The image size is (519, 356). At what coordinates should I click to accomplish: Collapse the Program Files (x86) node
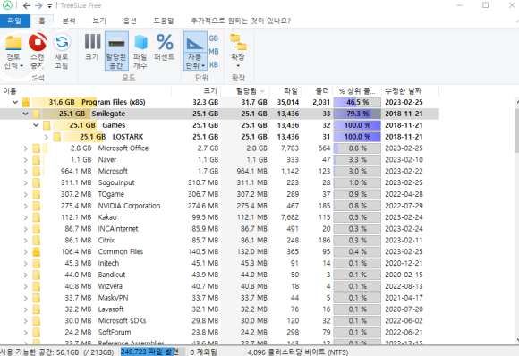click(x=15, y=102)
